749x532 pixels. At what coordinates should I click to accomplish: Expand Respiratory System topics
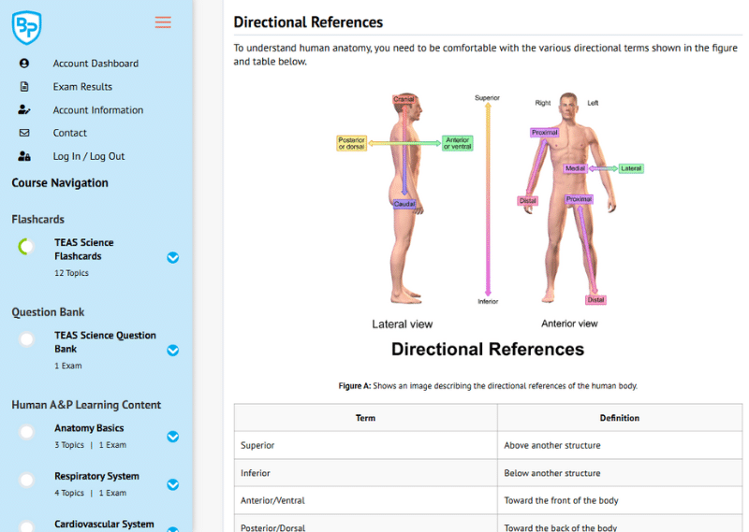coord(173,484)
